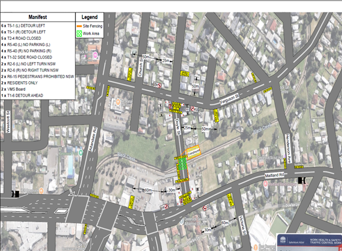This screenshot has width=342, height=251.
Task: Click the 50m distance label next to Church St
Action: point(145,57)
